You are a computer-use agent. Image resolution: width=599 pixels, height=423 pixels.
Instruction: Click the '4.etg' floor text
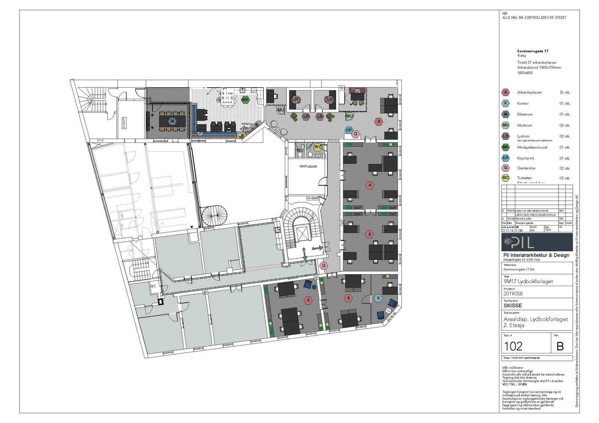point(522,56)
